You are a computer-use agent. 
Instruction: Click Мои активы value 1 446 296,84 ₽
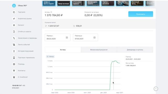130,66
